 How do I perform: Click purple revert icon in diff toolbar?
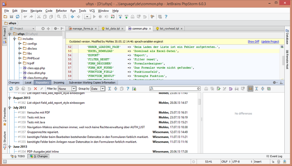point(231,89)
